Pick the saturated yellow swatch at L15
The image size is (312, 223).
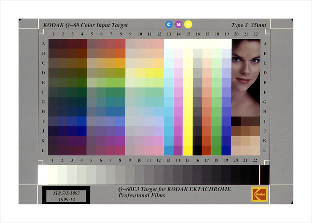pyautogui.click(x=188, y=151)
